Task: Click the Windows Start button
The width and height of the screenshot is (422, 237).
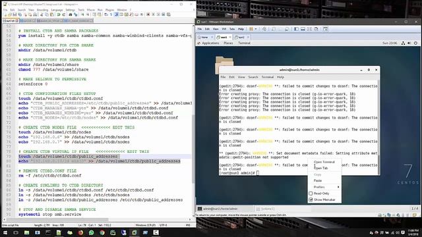Action: [5, 232]
